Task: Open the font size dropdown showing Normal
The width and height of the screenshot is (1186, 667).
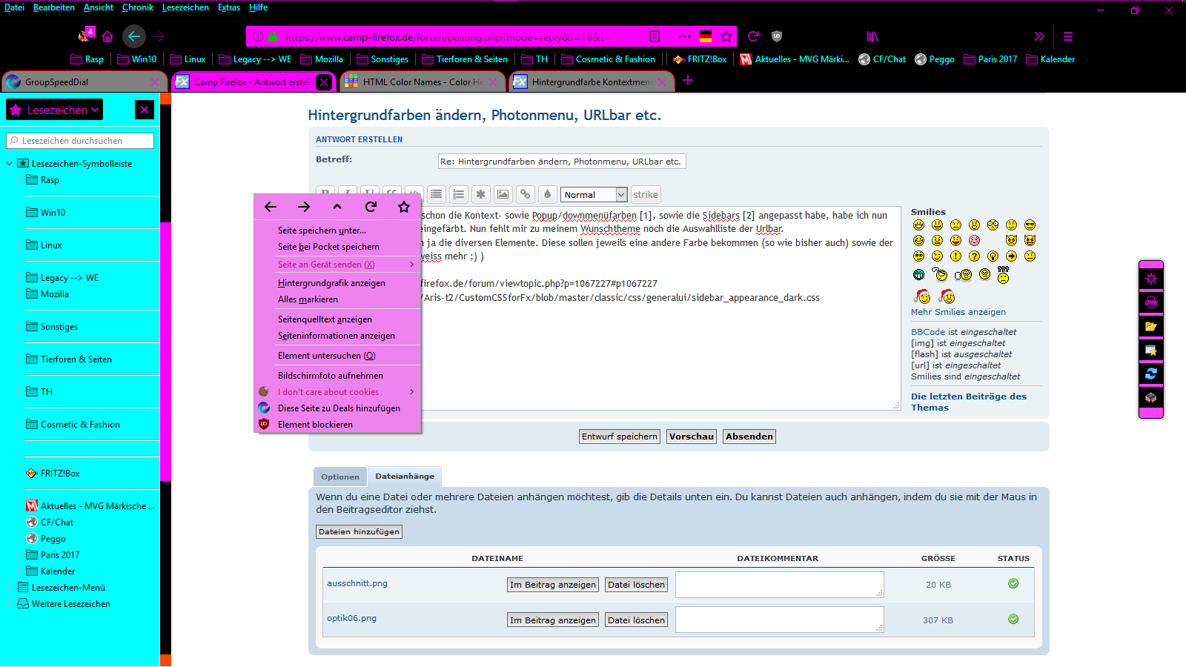Action: pos(594,194)
